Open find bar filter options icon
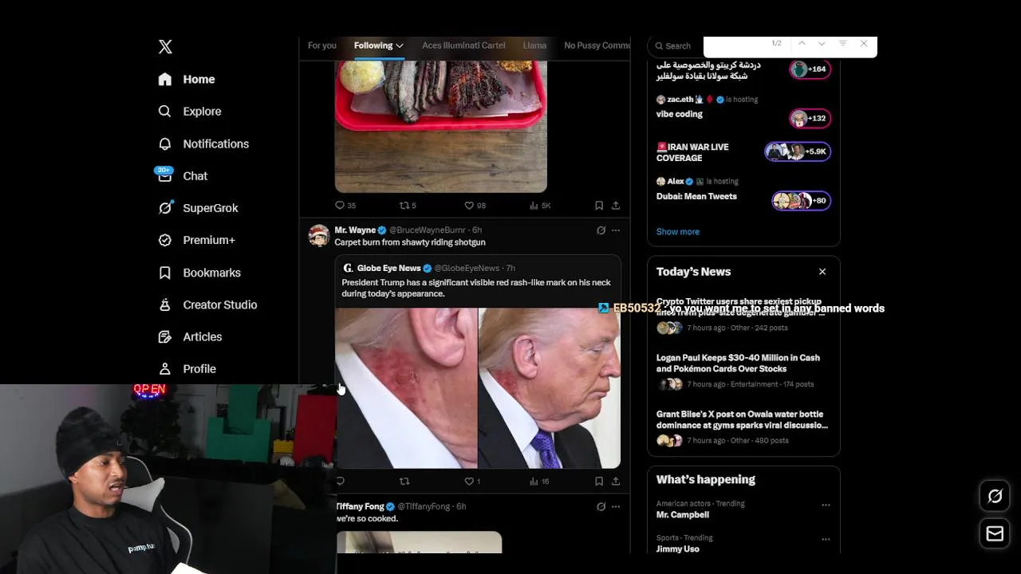The image size is (1021, 574). (842, 43)
